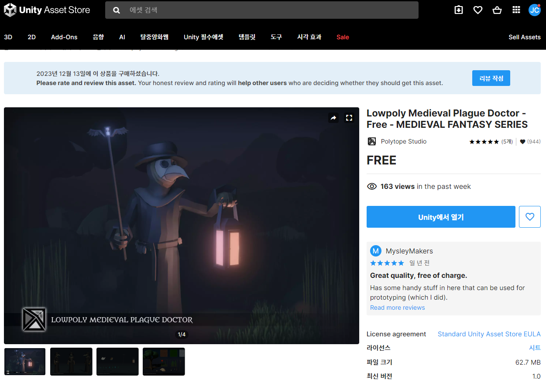
Task: Click the 62.7 MB file size value
Action: click(x=528, y=362)
